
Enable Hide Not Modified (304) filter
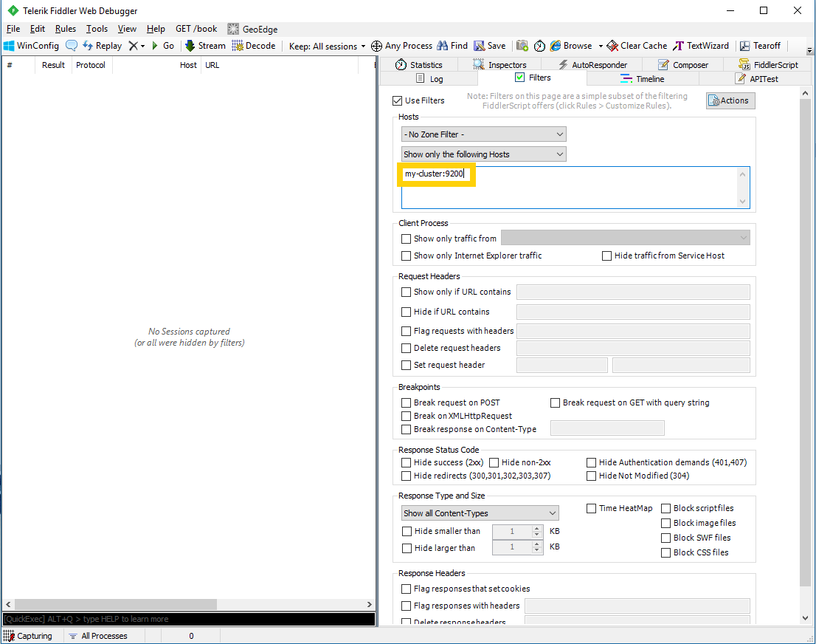591,476
